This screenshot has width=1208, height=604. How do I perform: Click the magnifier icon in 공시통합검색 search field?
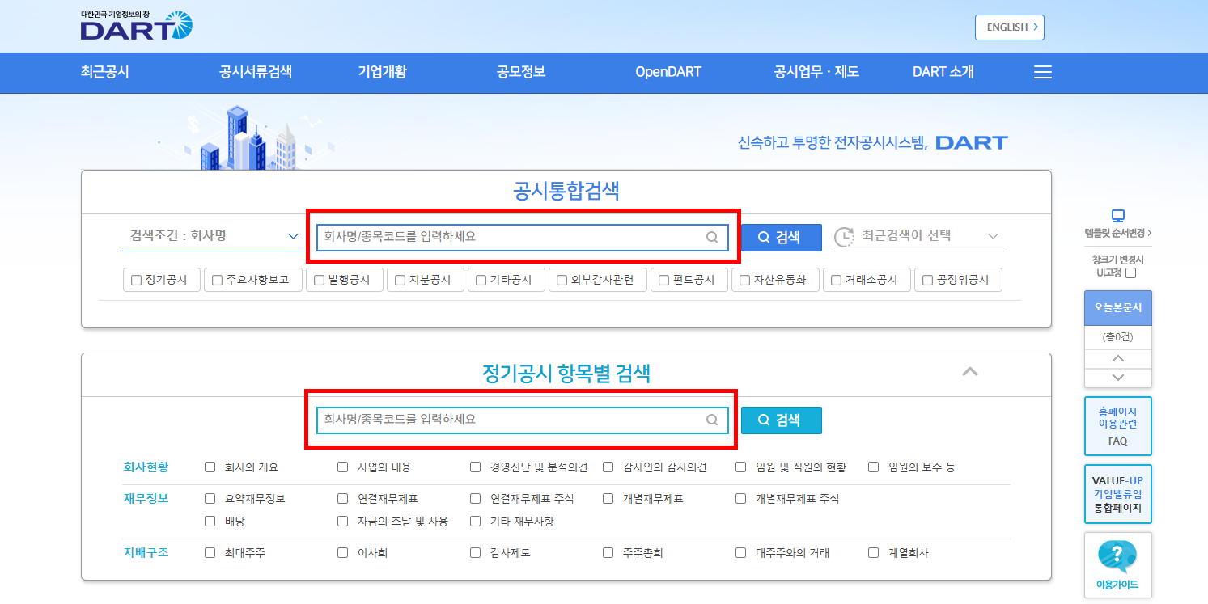(x=712, y=236)
